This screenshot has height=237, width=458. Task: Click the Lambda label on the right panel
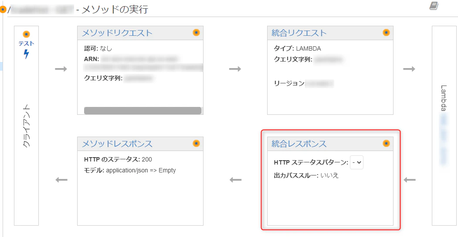coord(444,98)
